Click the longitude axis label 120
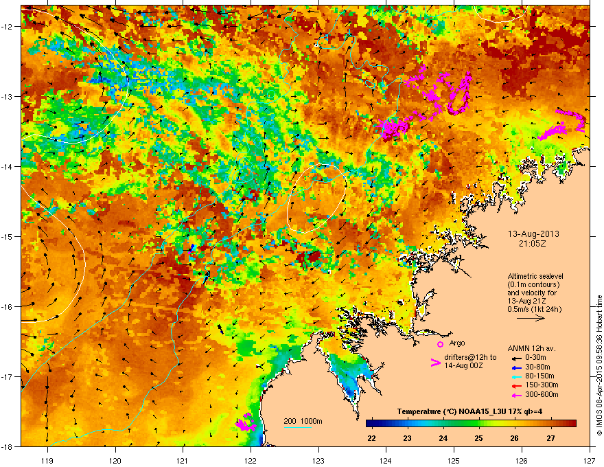604x467 pixels. 115,460
